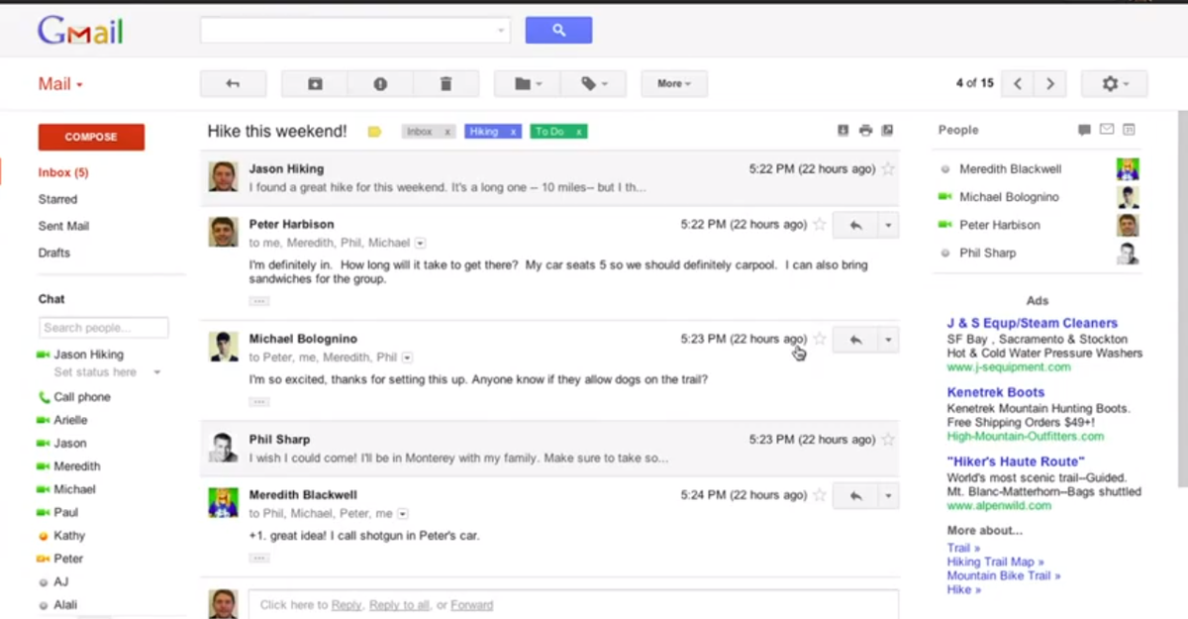Open Inbox (5) folder
The width and height of the screenshot is (1188, 619).
point(63,172)
